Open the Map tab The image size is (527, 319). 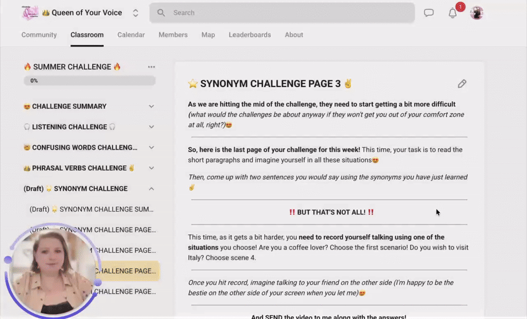coord(208,34)
